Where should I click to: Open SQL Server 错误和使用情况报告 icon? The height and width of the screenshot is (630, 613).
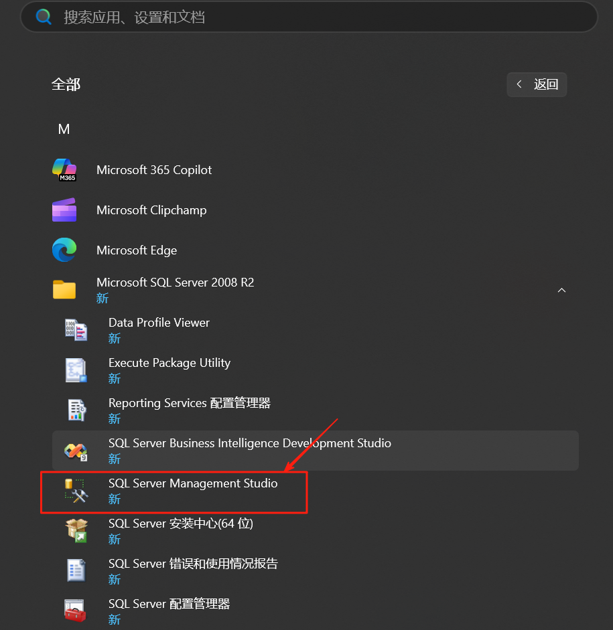[x=76, y=570]
